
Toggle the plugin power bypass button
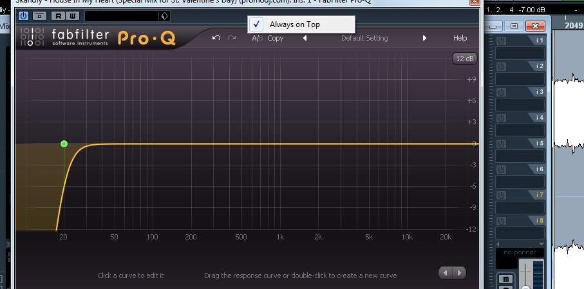(x=23, y=16)
